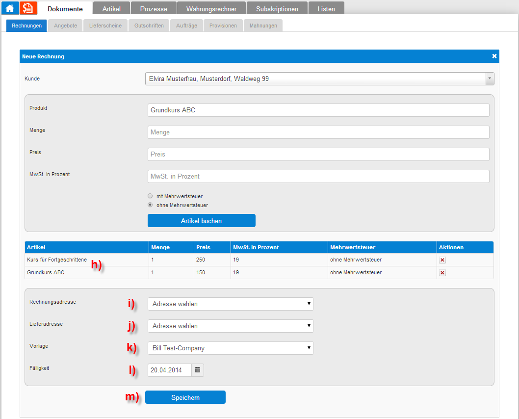Select ohne Mehrwertsteuer option
The height and width of the screenshot is (419, 519).
pos(150,205)
